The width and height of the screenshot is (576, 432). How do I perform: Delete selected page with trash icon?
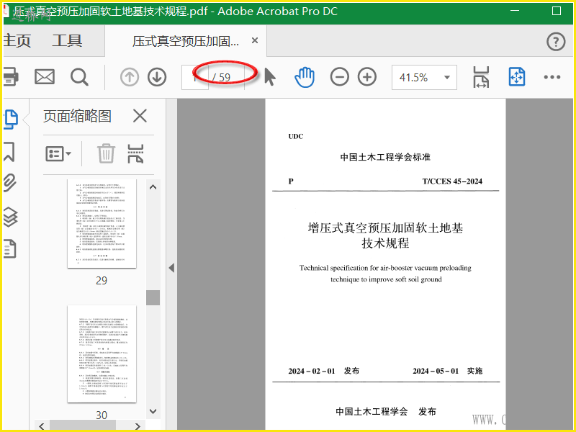[x=106, y=153]
